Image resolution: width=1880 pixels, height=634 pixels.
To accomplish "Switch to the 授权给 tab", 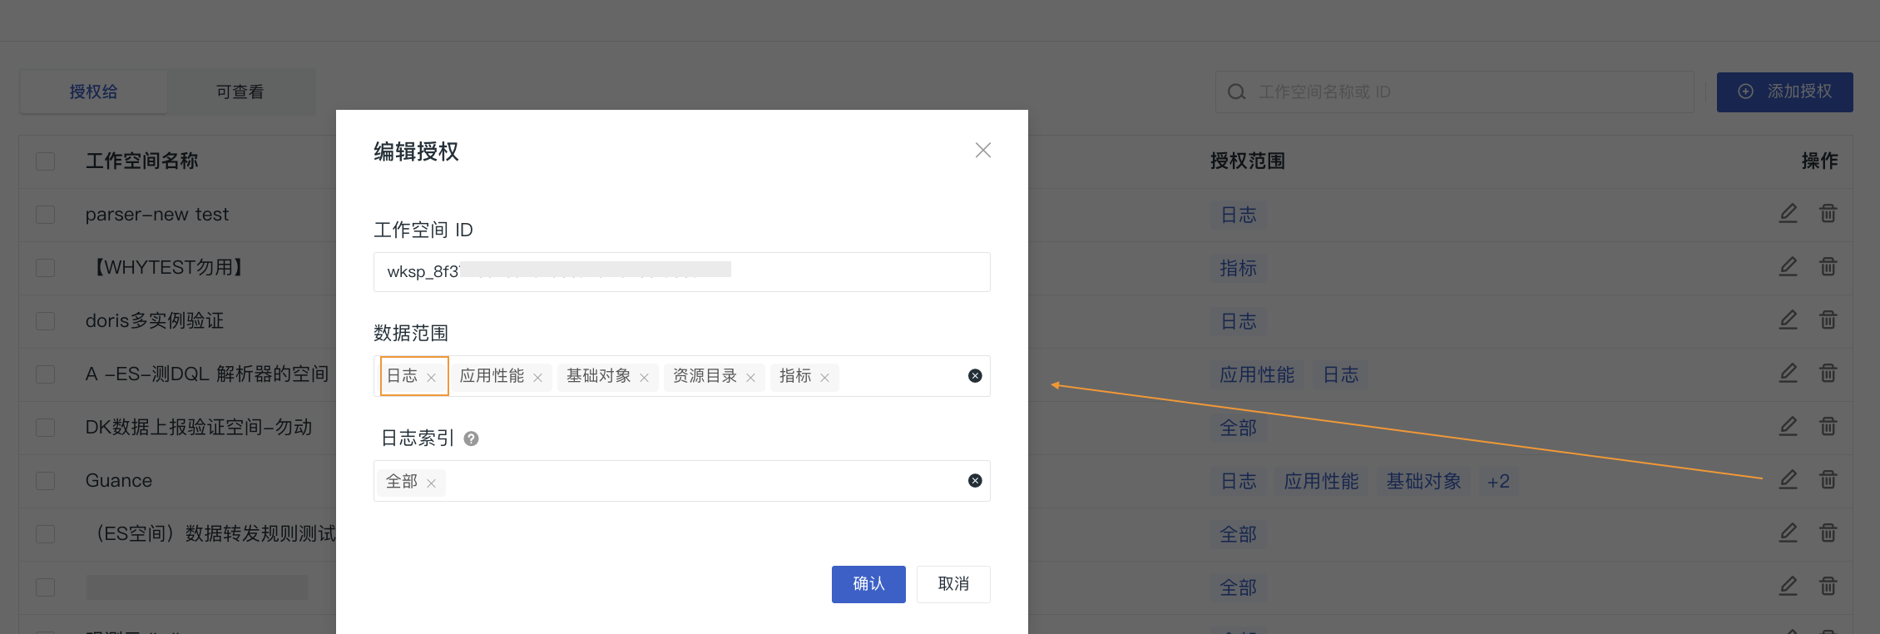I will click(x=93, y=92).
